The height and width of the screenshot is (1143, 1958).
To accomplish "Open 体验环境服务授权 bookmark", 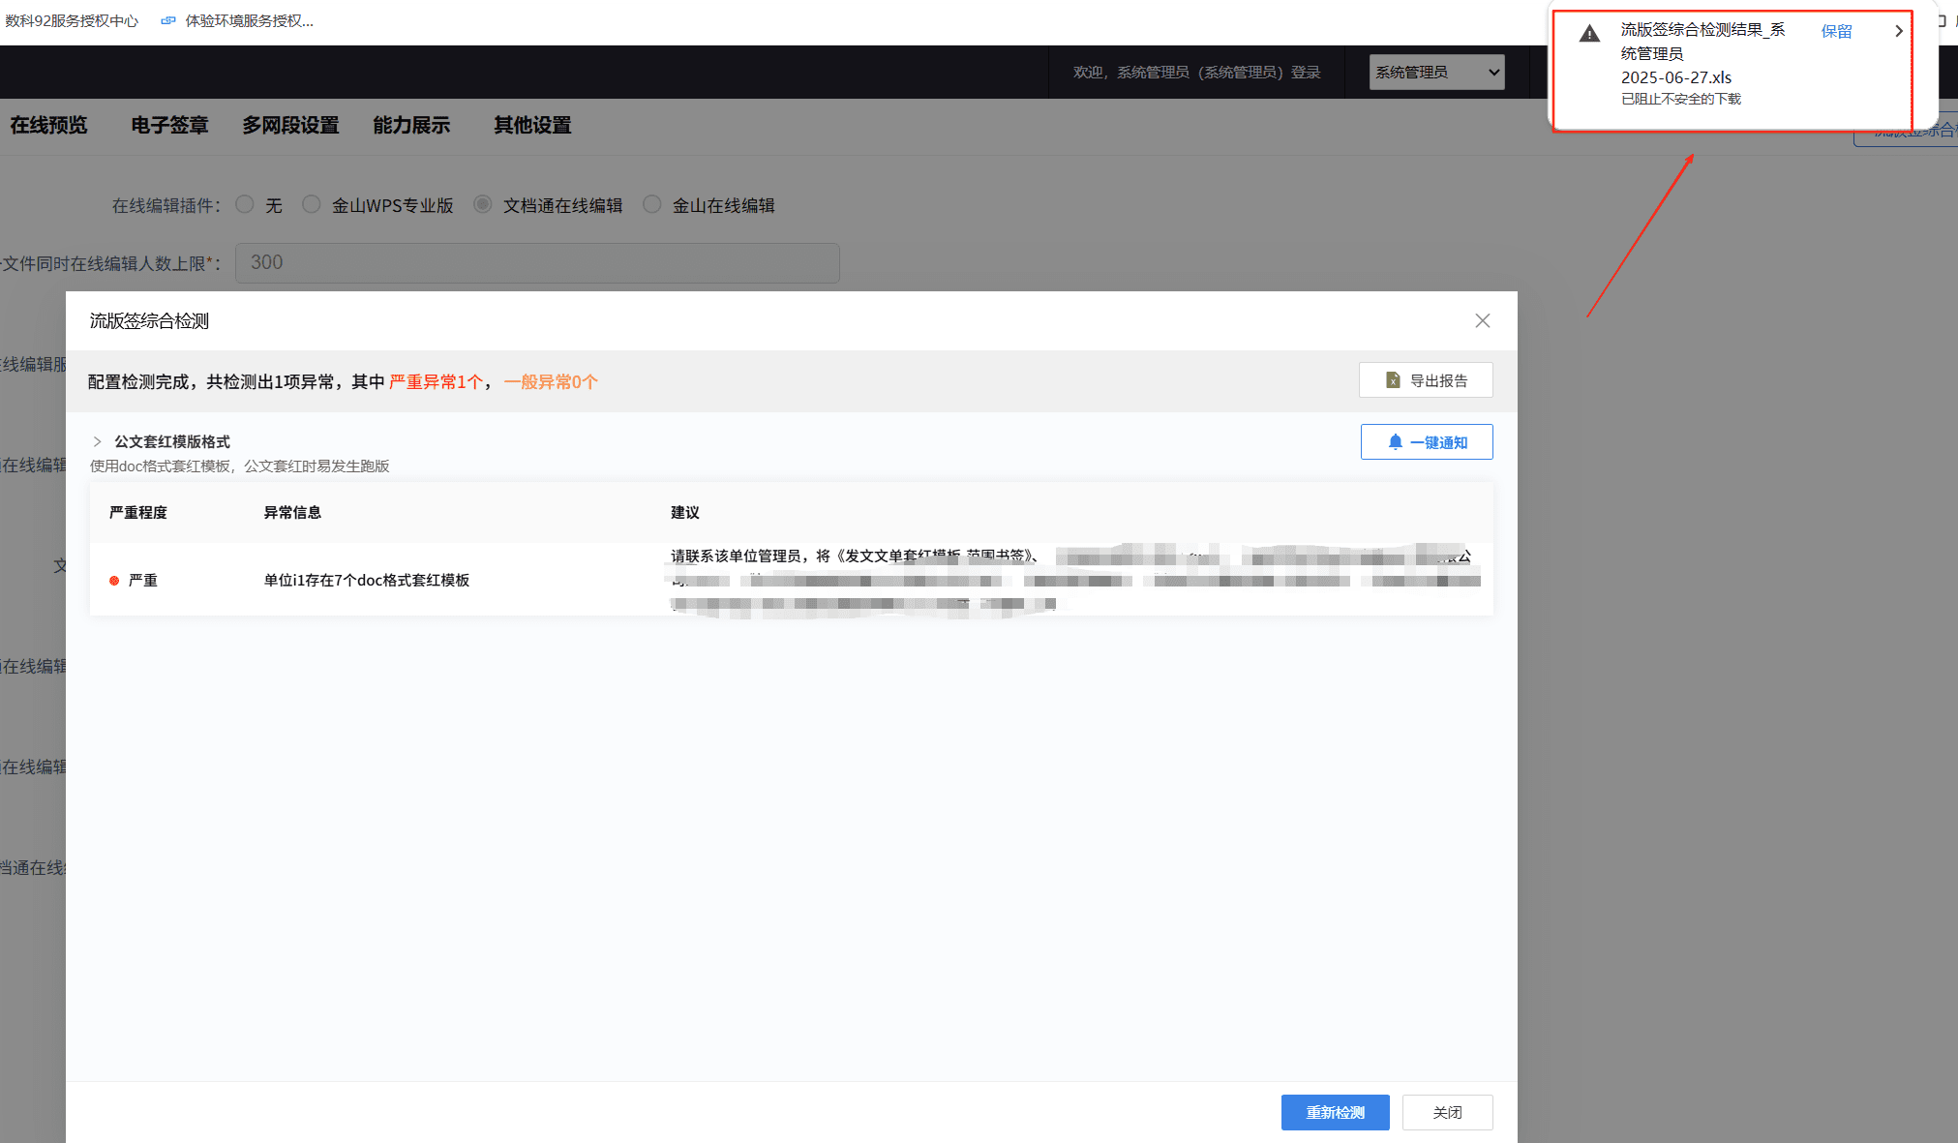I will (x=238, y=20).
